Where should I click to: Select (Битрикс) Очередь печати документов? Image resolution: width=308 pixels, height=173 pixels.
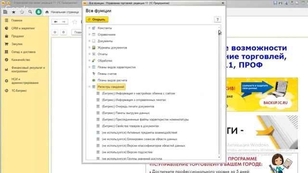coord(128,106)
